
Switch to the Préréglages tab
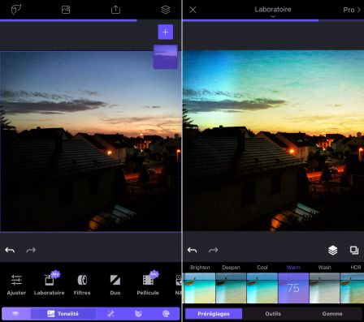(x=214, y=314)
